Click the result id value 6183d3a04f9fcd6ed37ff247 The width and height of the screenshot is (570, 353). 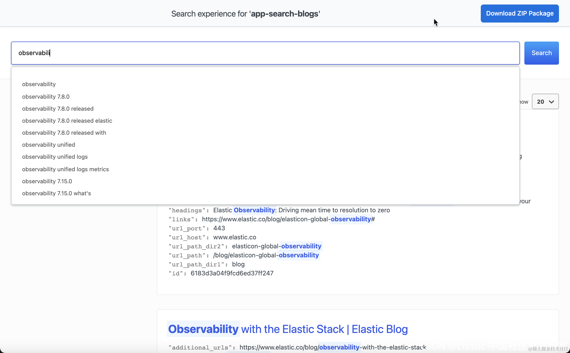click(x=232, y=273)
